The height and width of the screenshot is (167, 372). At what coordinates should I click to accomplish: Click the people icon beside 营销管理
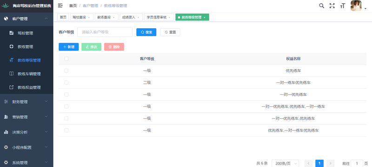[x=6, y=117]
